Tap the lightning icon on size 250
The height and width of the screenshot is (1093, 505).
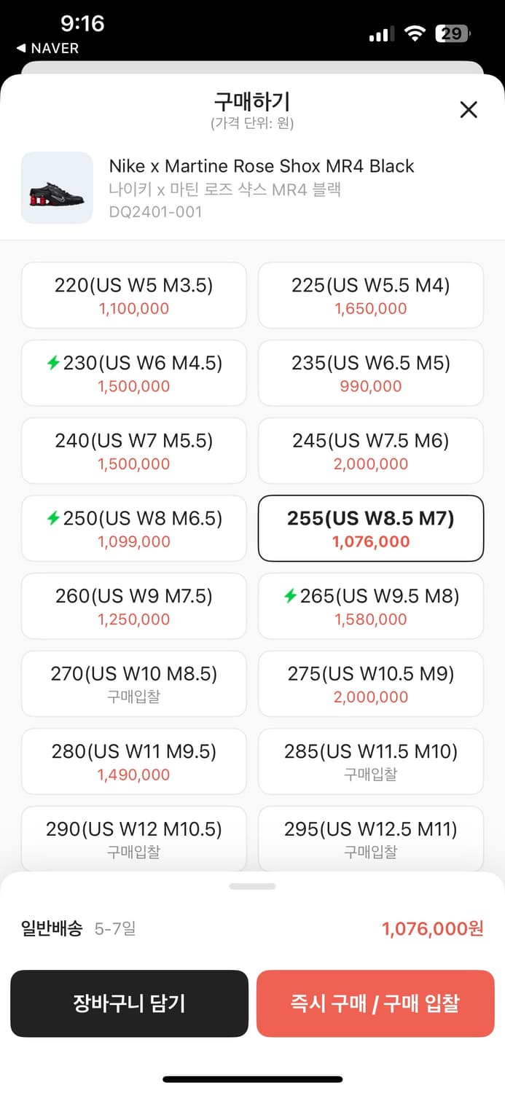[x=53, y=518]
